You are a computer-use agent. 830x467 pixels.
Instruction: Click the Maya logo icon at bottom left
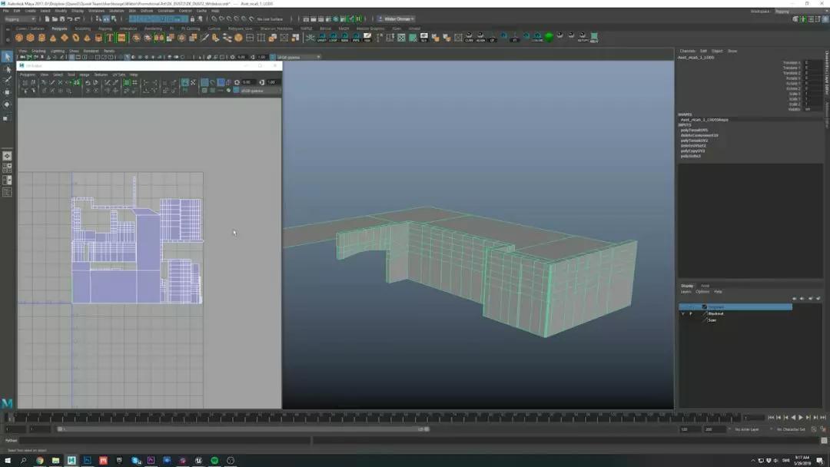coord(7,403)
